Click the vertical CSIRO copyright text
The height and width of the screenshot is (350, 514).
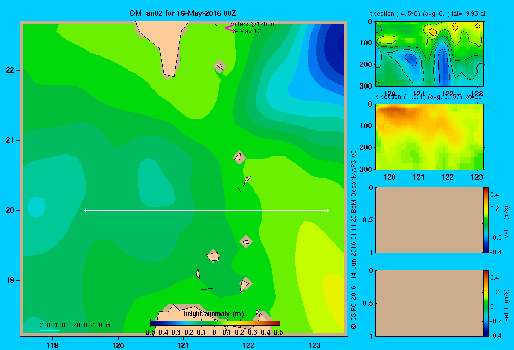click(x=354, y=240)
